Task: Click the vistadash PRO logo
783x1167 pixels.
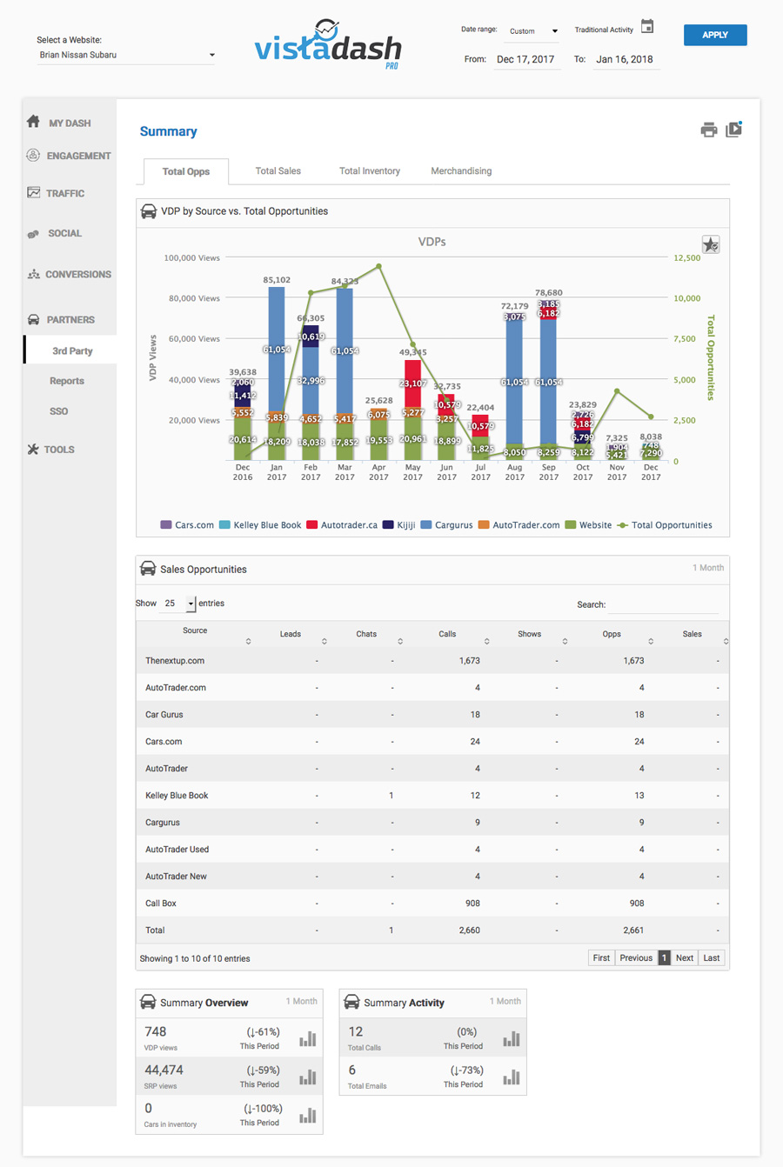Action: (329, 43)
